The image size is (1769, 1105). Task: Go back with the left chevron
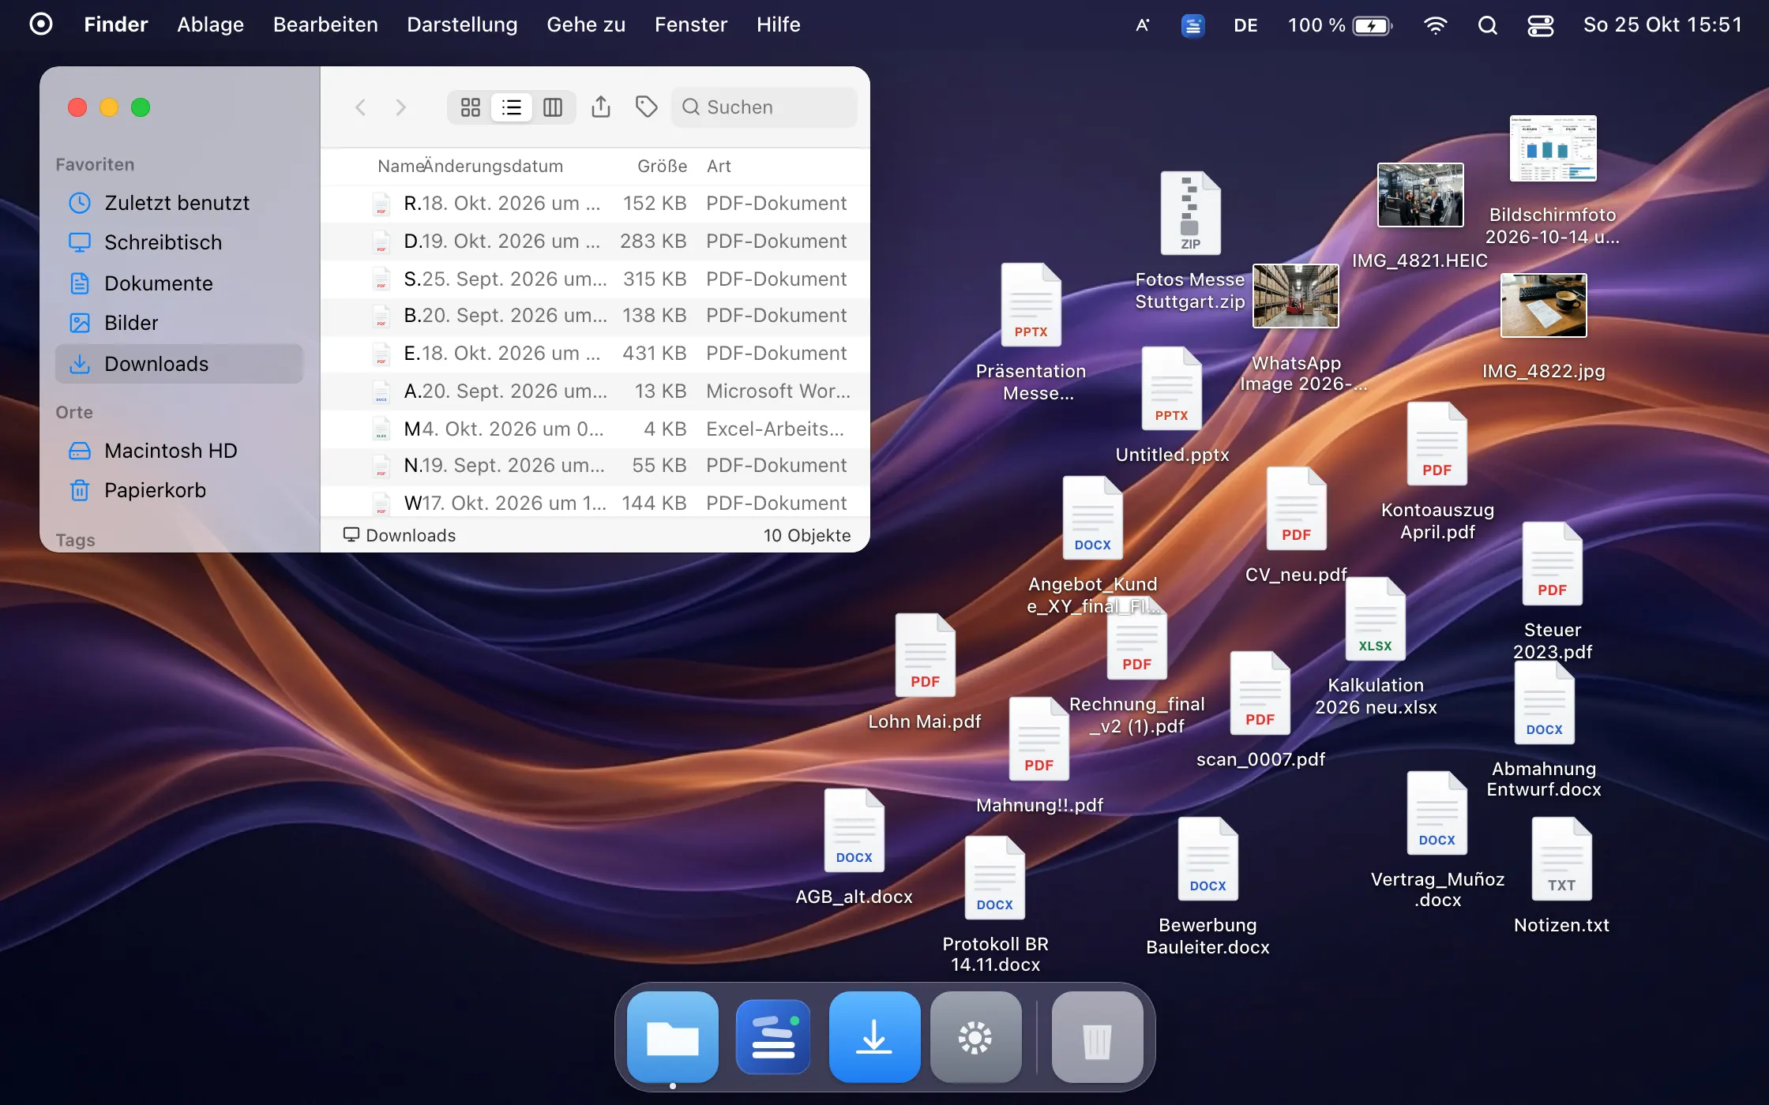point(360,107)
